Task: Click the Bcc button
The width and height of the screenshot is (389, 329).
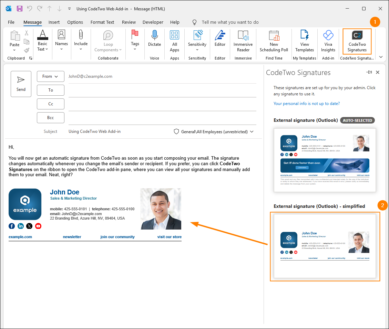Action: 51,118
